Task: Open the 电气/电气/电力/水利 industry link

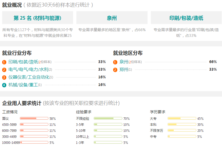Action: point(28,69)
